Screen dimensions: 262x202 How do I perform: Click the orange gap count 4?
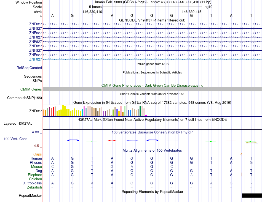click(241, 154)
